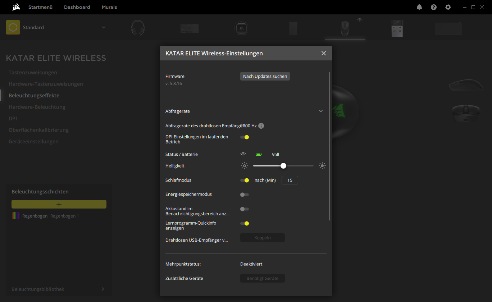Click the dim brightness sun icon
492x302 pixels.
245,166
